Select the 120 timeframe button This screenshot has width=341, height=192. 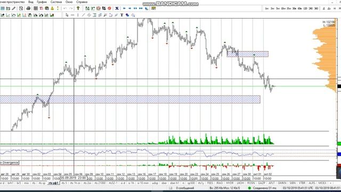[x=305, y=9]
